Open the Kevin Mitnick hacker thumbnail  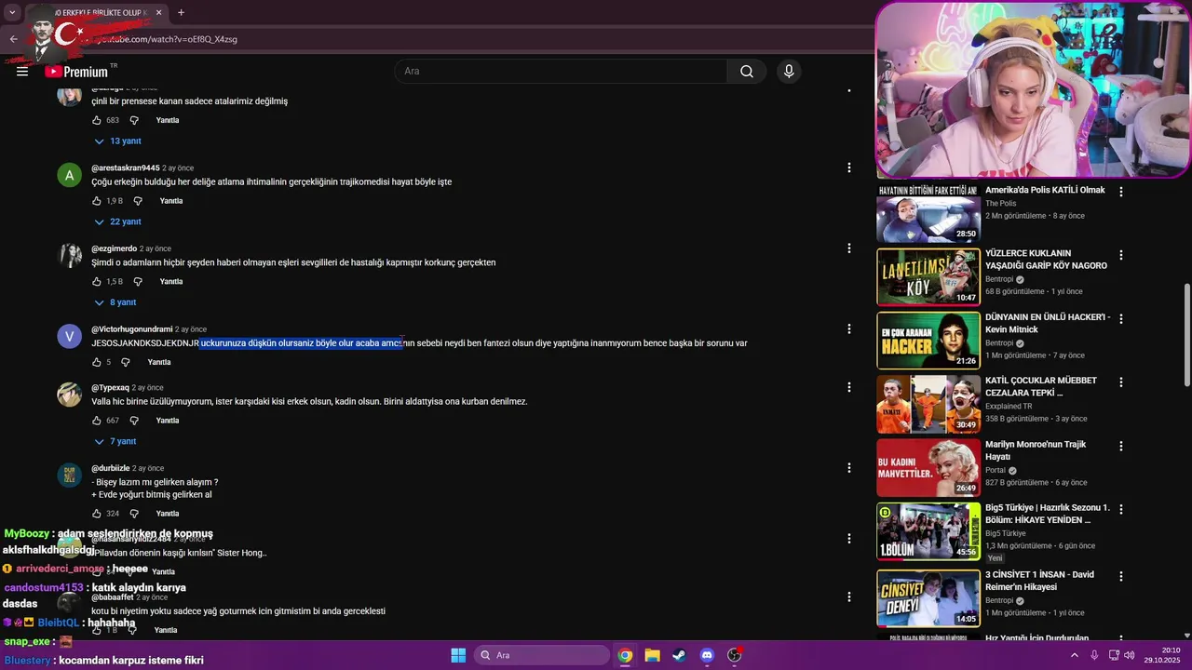point(928,340)
